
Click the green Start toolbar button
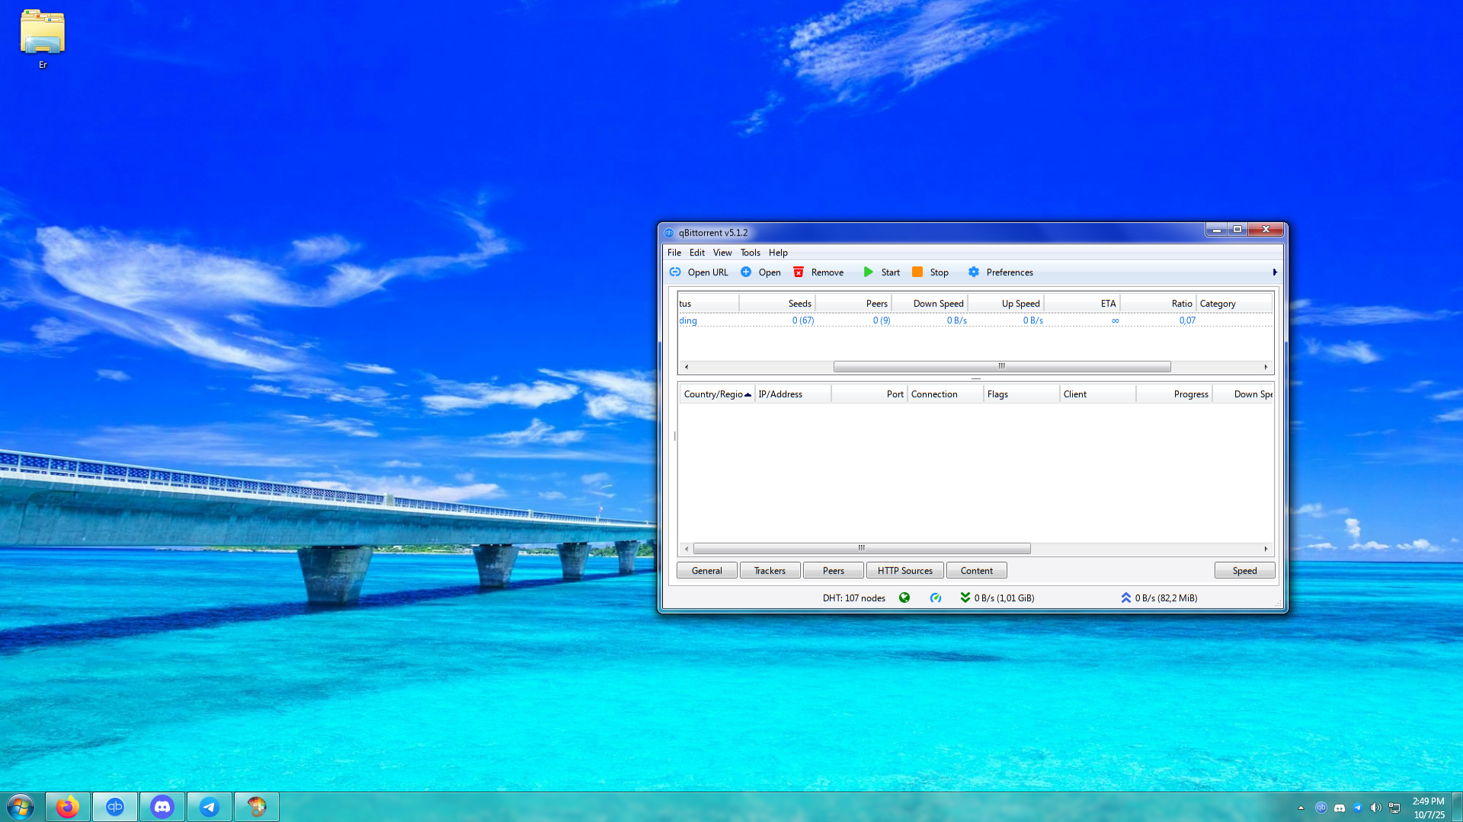881,272
